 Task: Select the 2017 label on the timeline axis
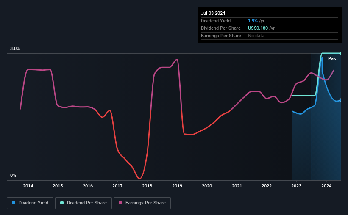tap(117, 186)
